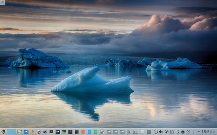Toggle the Wi-Fi network tray icon
The height and width of the screenshot is (135, 217).
[x=194, y=132]
